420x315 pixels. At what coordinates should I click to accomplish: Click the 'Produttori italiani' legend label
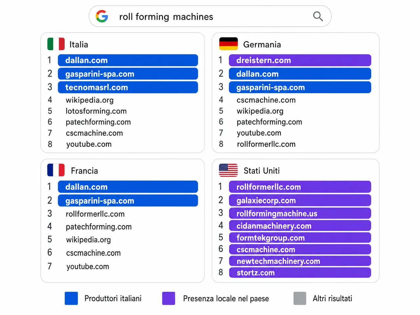click(113, 298)
